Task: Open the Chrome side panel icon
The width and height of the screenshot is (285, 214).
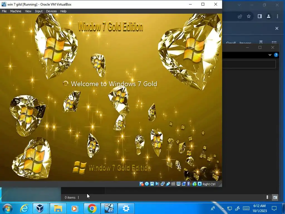Action: tap(260, 16)
